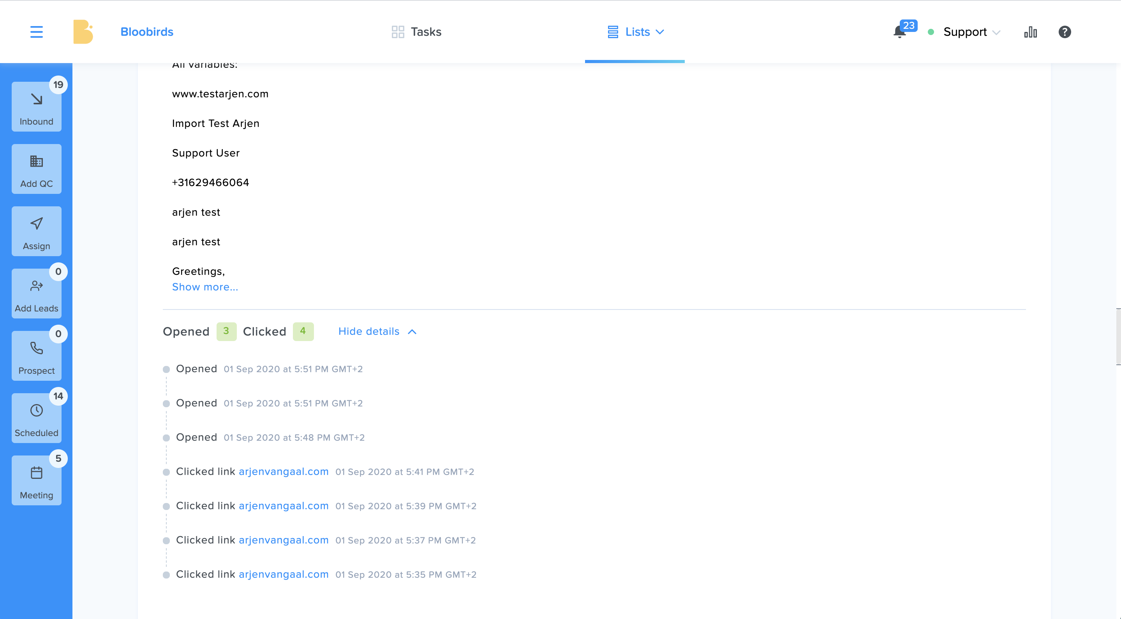
Task: Open the Assign sidebar section
Action: tap(37, 231)
